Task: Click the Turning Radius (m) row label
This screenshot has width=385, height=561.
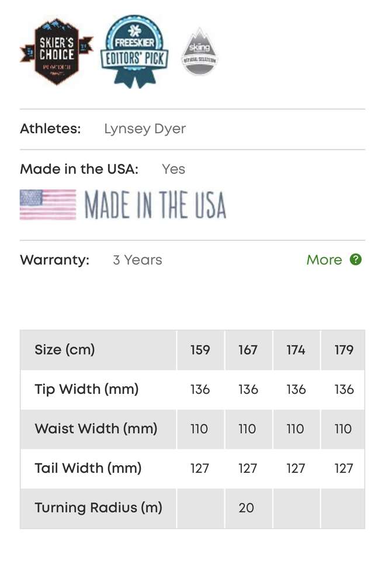Action: [x=98, y=507]
